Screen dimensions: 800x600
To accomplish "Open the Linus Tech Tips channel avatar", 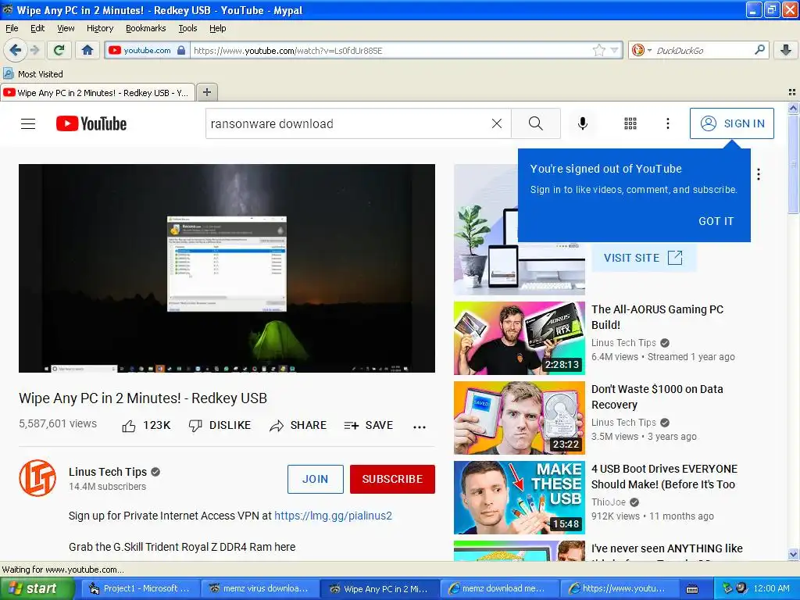I will (37, 478).
